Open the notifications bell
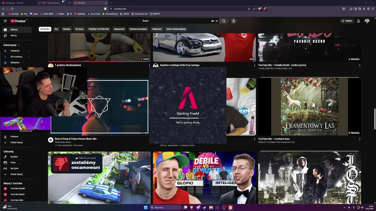376x211 pixels. pyautogui.click(x=358, y=21)
